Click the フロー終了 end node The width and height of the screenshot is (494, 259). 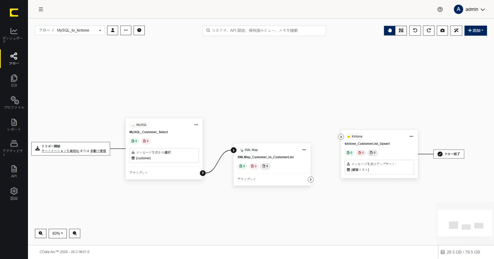(449, 154)
